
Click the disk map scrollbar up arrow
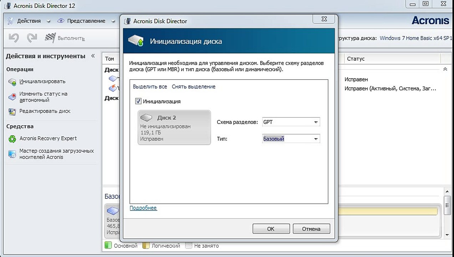tap(448, 192)
